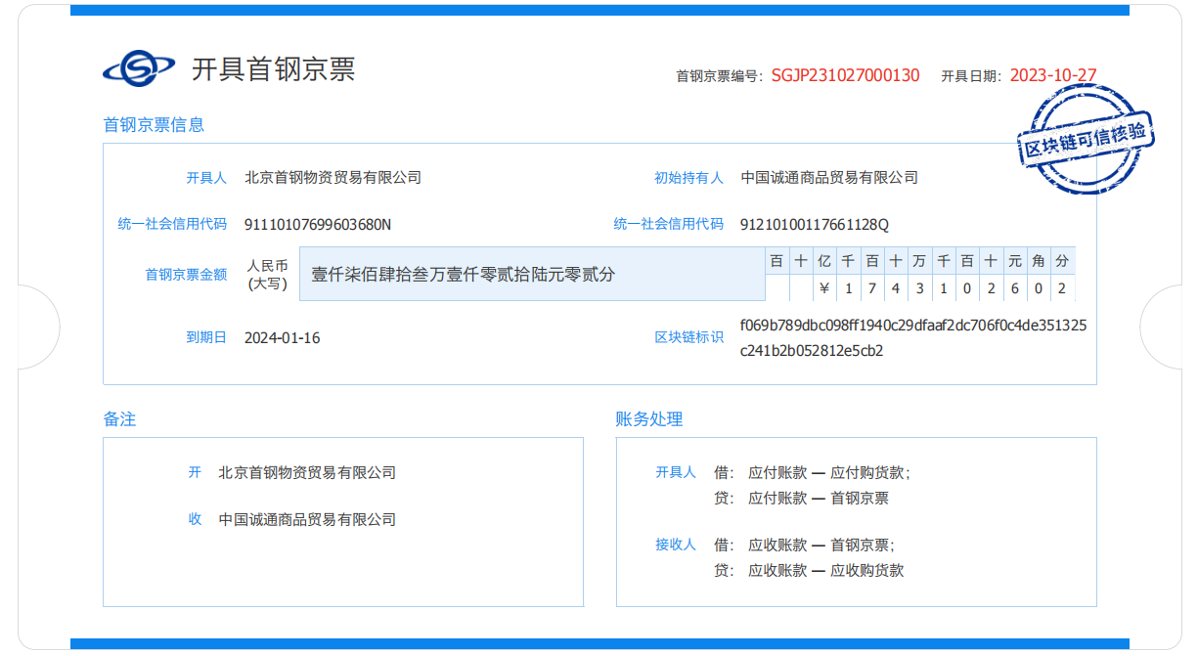The width and height of the screenshot is (1198, 656).
Task: Click the 开 label in 备注 box
Action: pos(195,472)
